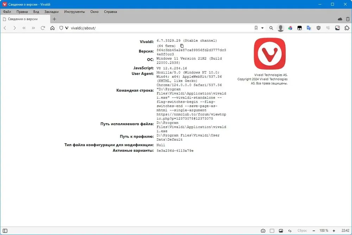Toggle the side panel
Viewport: 352px width, 235px height.
pos(5,231)
